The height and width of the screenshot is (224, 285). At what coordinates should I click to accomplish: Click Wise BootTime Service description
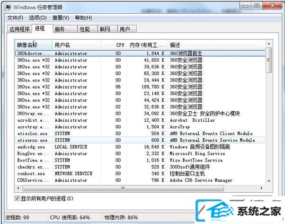(x=196, y=160)
